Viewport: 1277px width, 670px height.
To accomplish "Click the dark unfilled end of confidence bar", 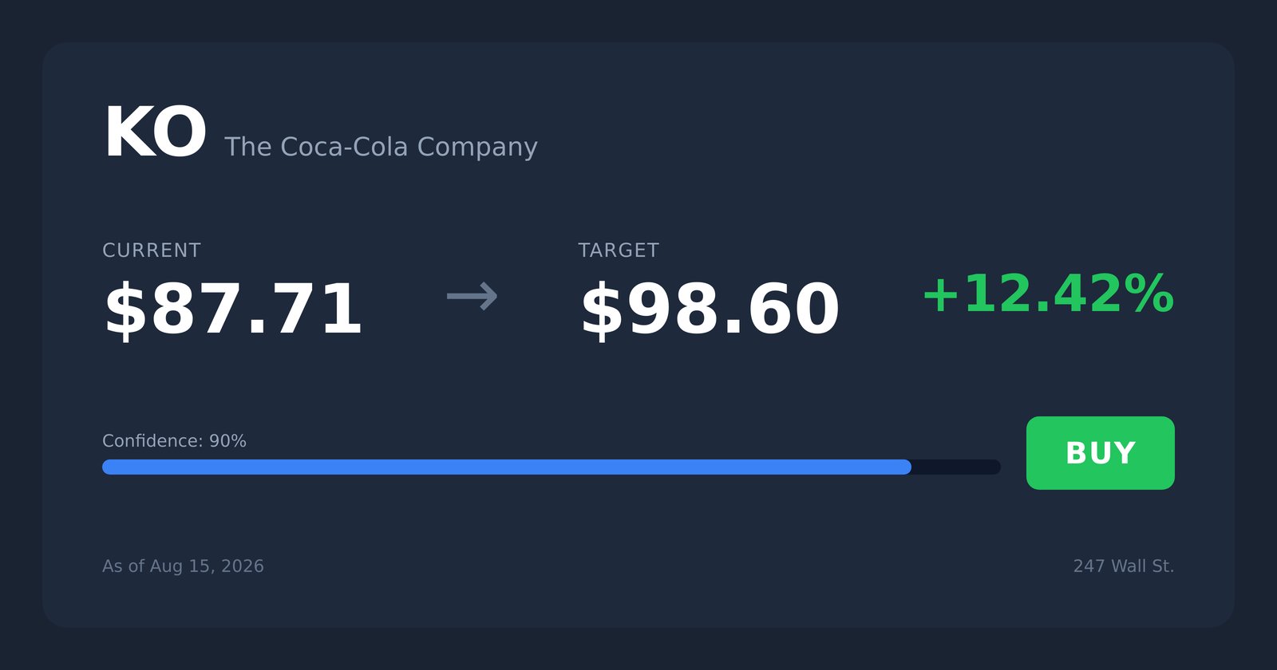I will pyautogui.click(x=956, y=467).
